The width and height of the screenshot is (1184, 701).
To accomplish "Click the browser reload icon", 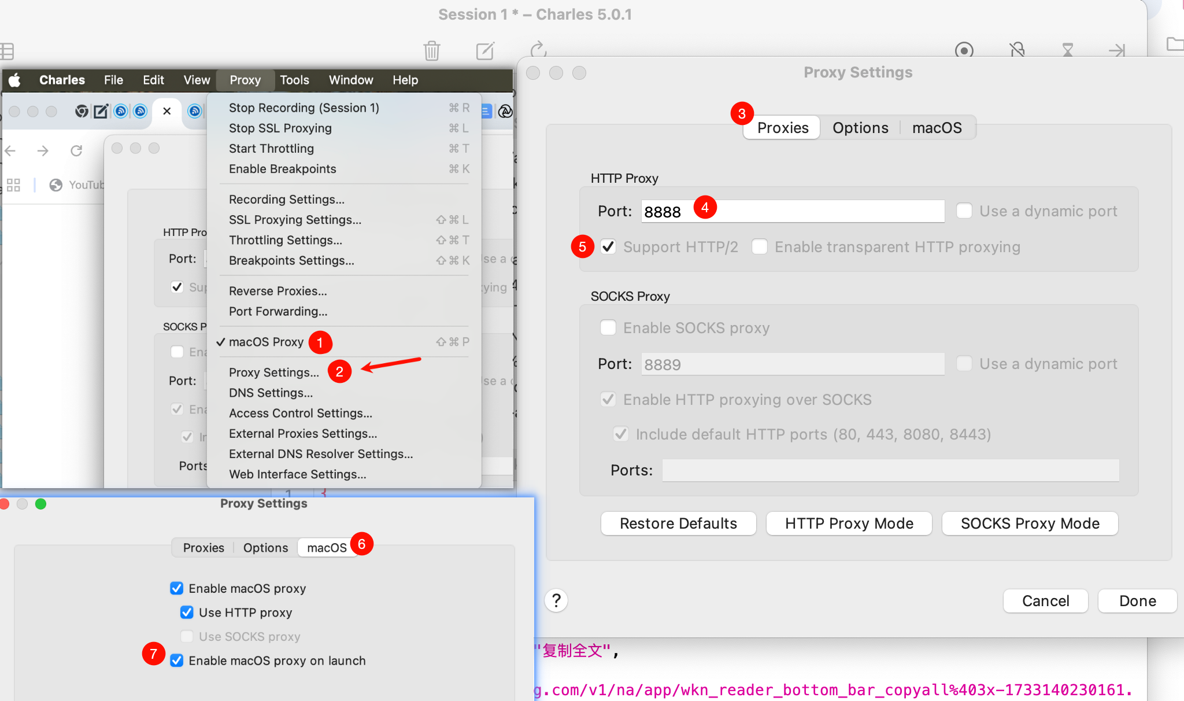I will (x=76, y=151).
